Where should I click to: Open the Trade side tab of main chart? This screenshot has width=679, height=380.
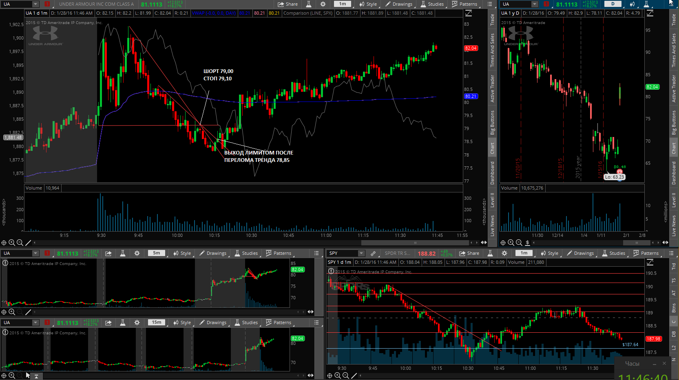492,20
